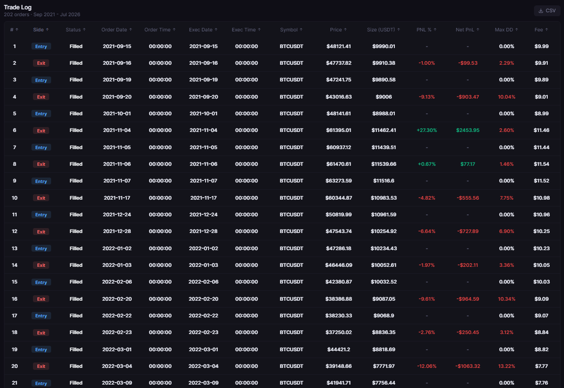Select the +0.67% PNL value
This screenshot has width=564, height=388.
click(x=427, y=164)
